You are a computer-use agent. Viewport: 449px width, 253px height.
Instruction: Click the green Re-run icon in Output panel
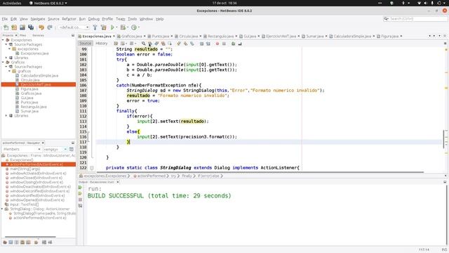click(80, 188)
